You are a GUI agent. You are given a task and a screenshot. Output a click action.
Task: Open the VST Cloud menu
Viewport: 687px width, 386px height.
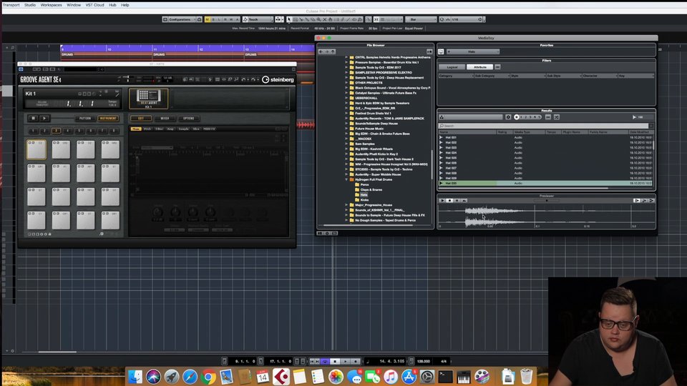[94, 5]
